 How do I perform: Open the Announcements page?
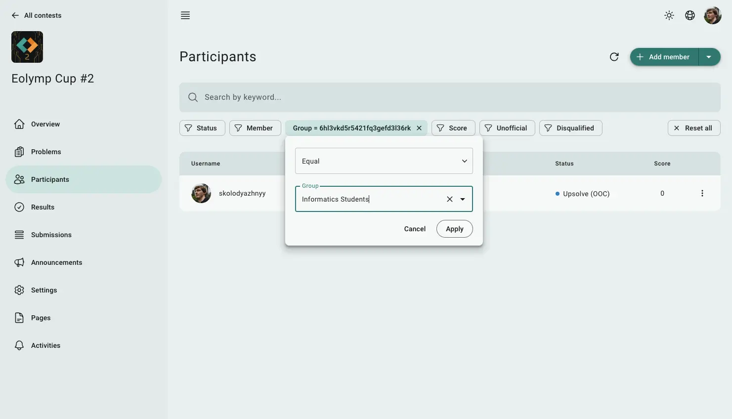pos(56,262)
